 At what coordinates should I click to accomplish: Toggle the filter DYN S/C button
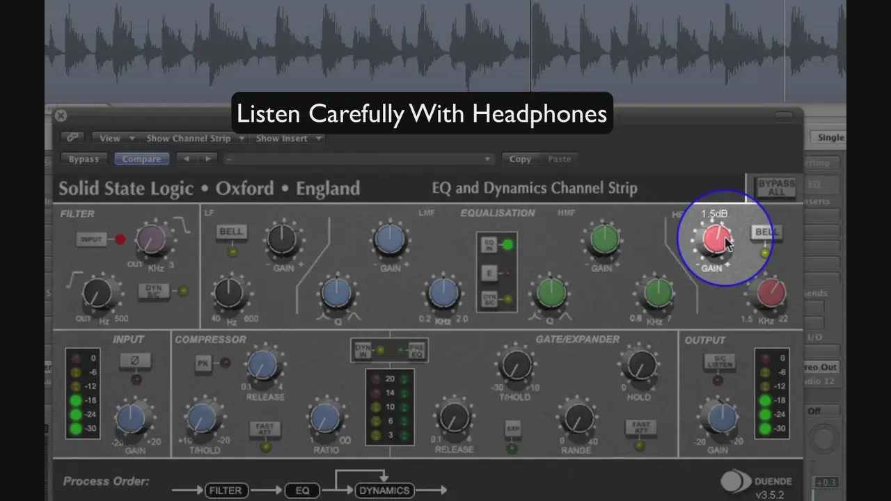click(154, 291)
